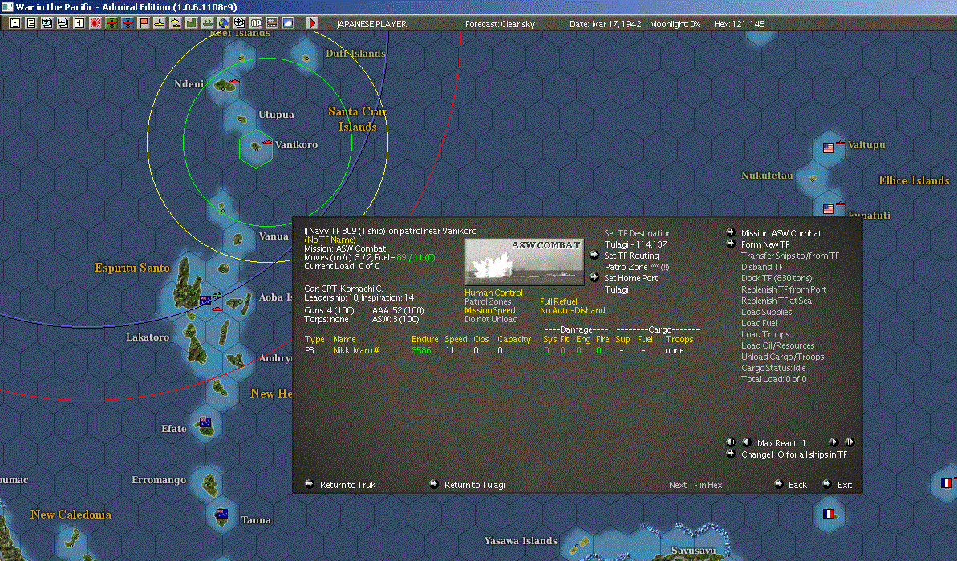Click Patrol Zone entry under Set TF Routing

[637, 266]
